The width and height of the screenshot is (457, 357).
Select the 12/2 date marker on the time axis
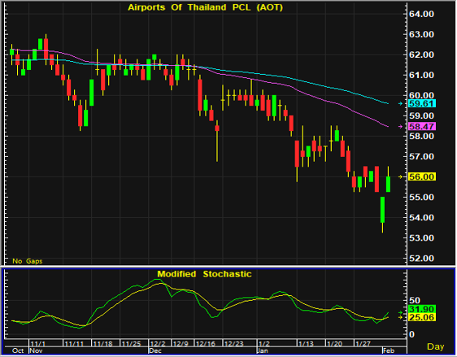pos(156,344)
